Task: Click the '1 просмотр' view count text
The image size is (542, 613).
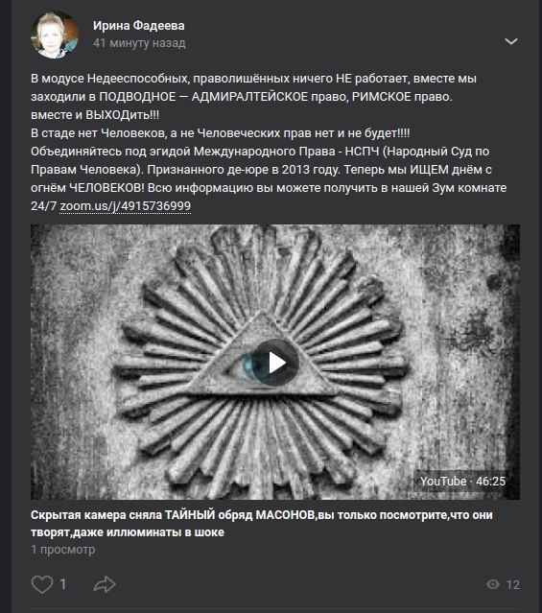Action: click(62, 550)
